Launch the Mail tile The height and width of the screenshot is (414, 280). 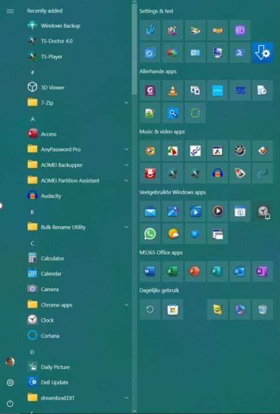coord(150,211)
